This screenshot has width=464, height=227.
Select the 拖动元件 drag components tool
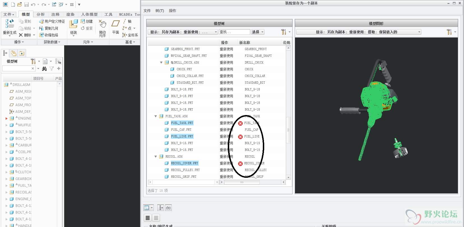click(102, 28)
